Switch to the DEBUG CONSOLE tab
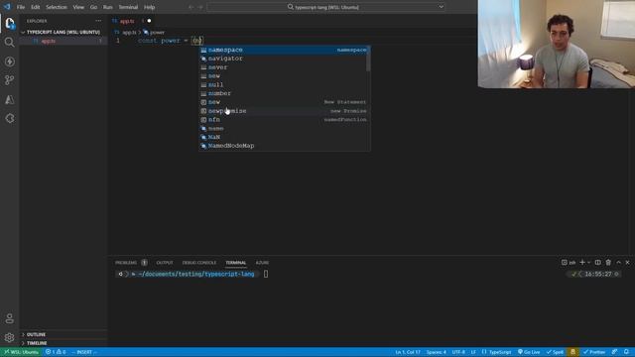The height and width of the screenshot is (357, 635). click(198, 263)
